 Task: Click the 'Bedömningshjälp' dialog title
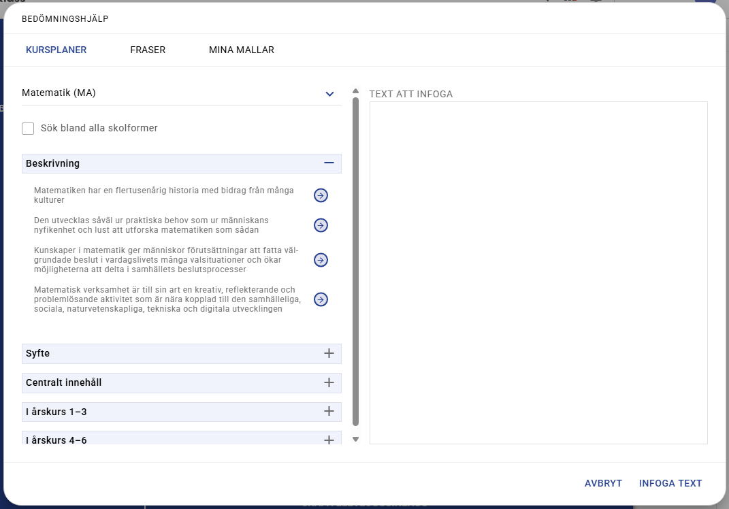(65, 18)
